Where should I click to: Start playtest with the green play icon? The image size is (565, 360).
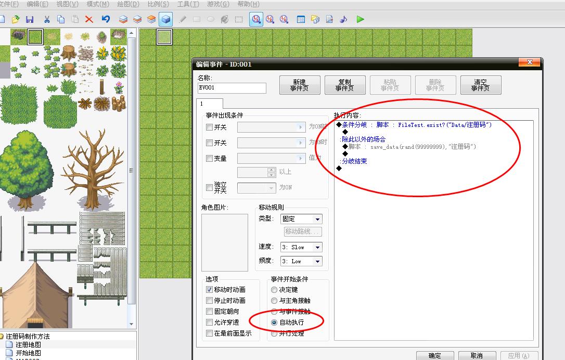[x=361, y=19]
